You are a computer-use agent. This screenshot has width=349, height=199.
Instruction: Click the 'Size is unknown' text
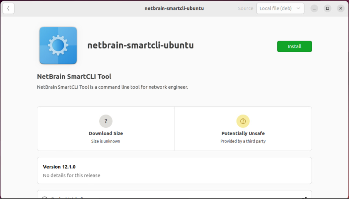click(106, 141)
